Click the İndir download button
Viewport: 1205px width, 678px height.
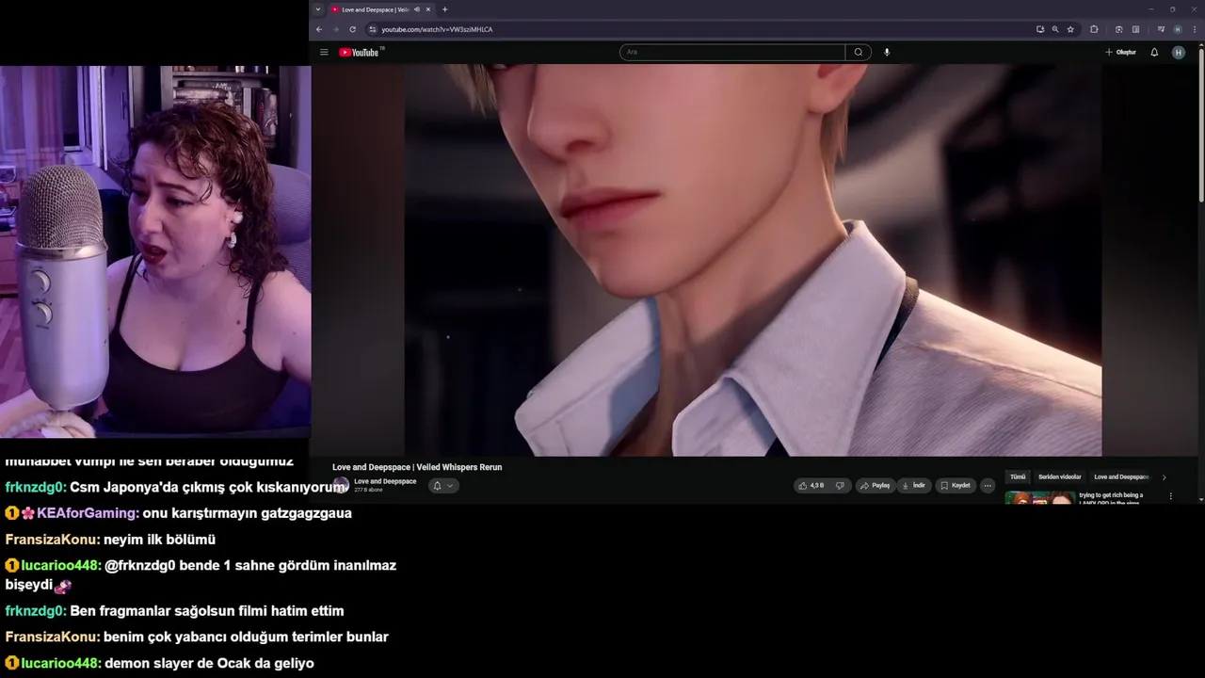click(x=914, y=486)
